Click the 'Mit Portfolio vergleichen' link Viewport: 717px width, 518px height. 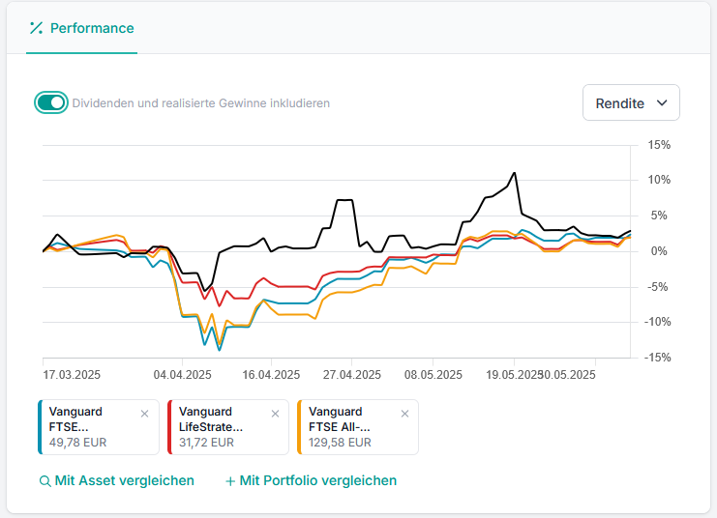[x=317, y=480]
